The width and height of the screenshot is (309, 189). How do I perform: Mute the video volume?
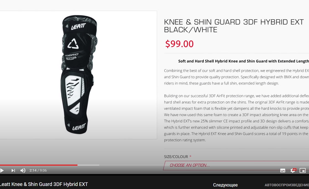tap(23, 170)
